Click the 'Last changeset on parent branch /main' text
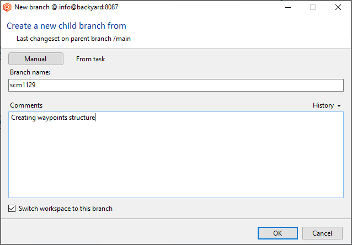Screen dimensions: 352x245 73,39
